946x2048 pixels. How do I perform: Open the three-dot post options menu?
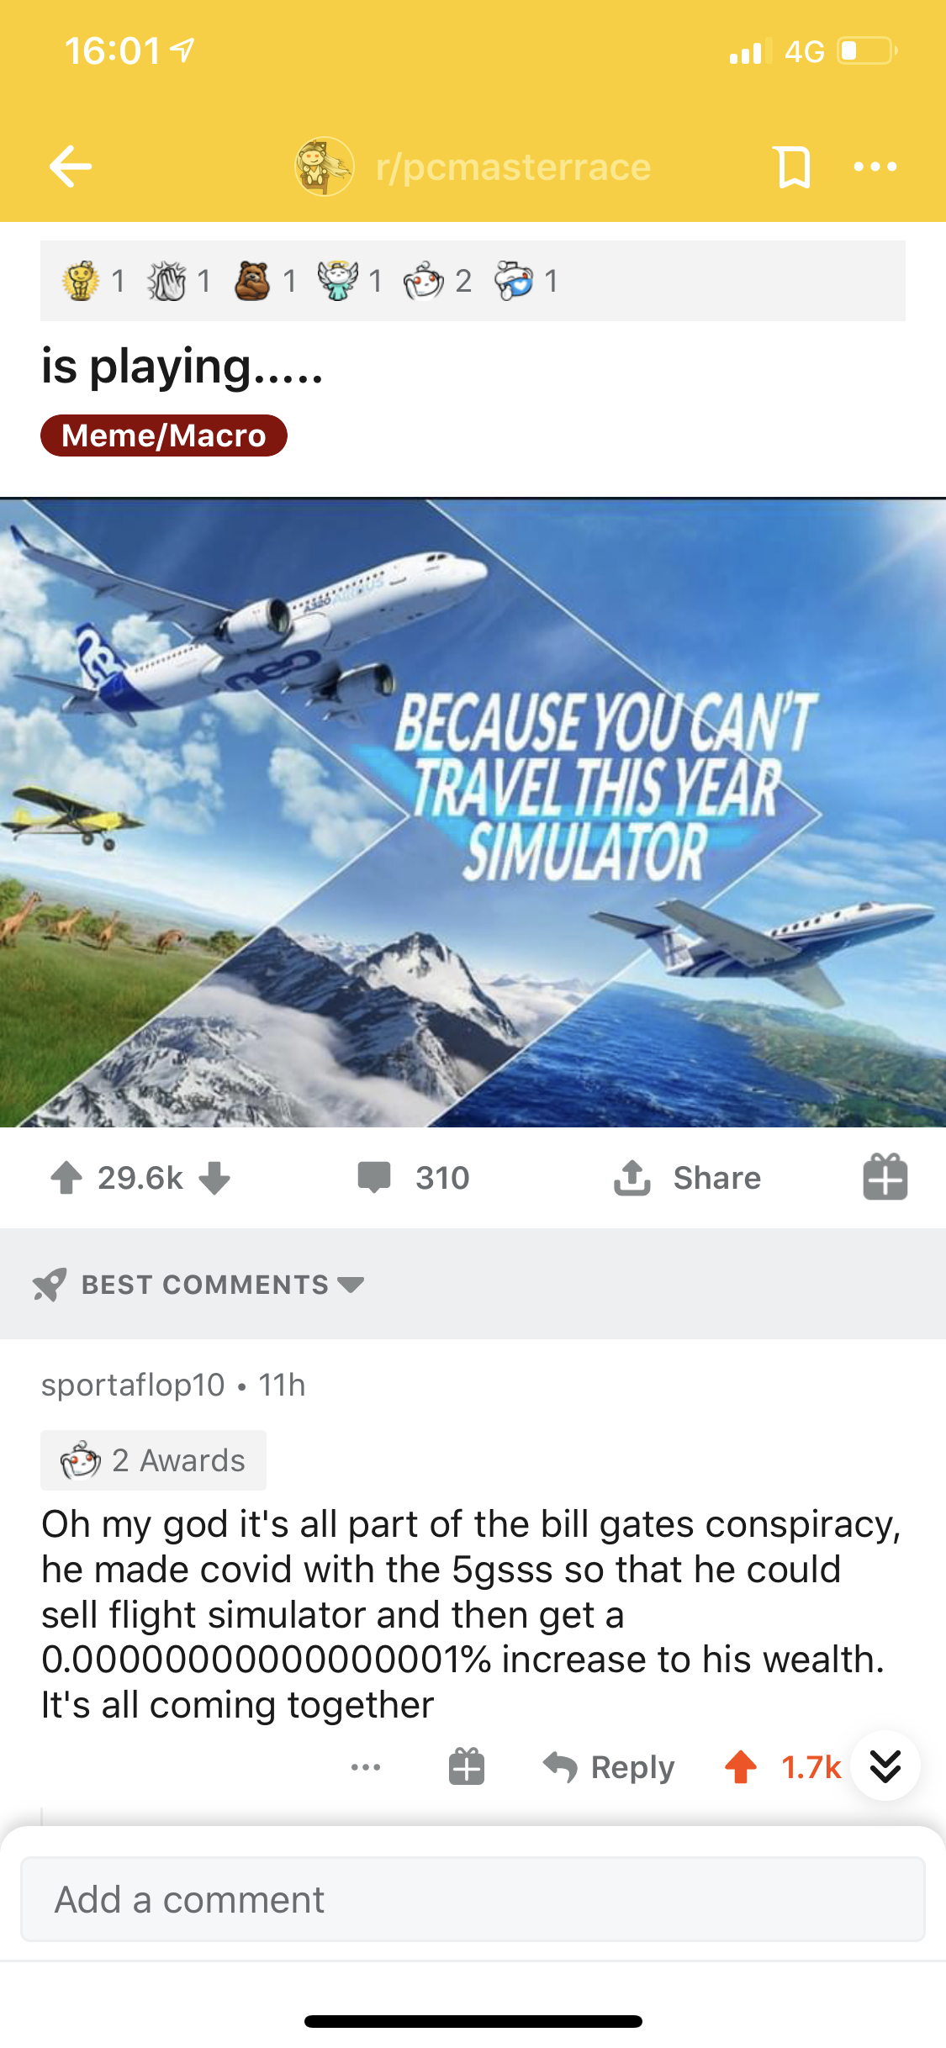(x=875, y=166)
